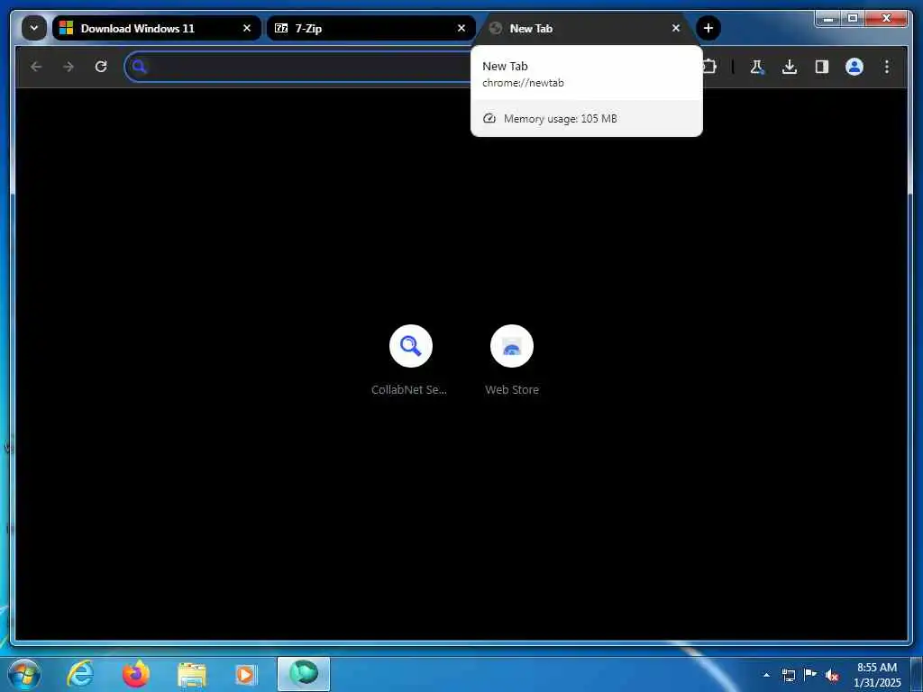Screen dimensions: 923x692
Task: Click the CollabNet Se... label
Action: click(x=409, y=389)
